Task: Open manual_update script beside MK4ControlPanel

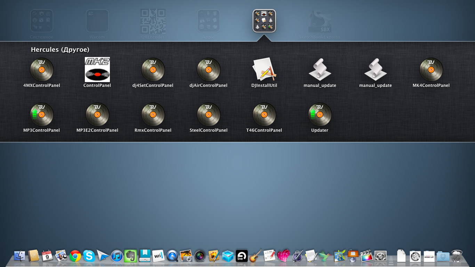Action: [376, 70]
